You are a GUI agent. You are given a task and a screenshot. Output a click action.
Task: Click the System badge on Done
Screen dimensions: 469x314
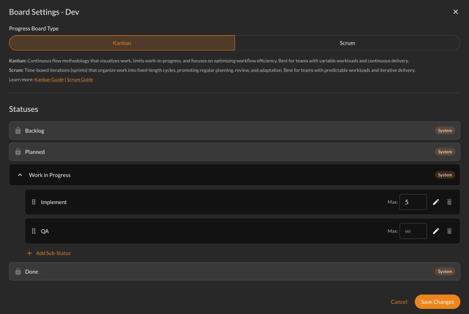445,271
